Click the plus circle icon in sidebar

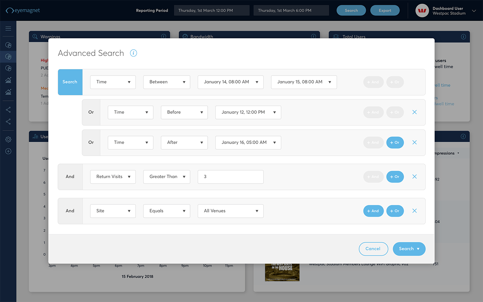(x=8, y=151)
